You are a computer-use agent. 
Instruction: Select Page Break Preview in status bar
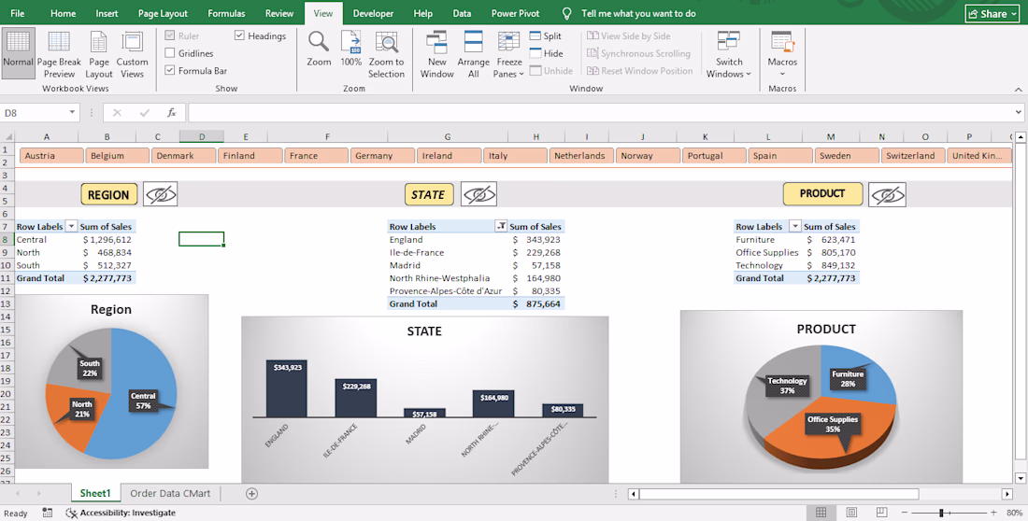pyautogui.click(x=882, y=513)
